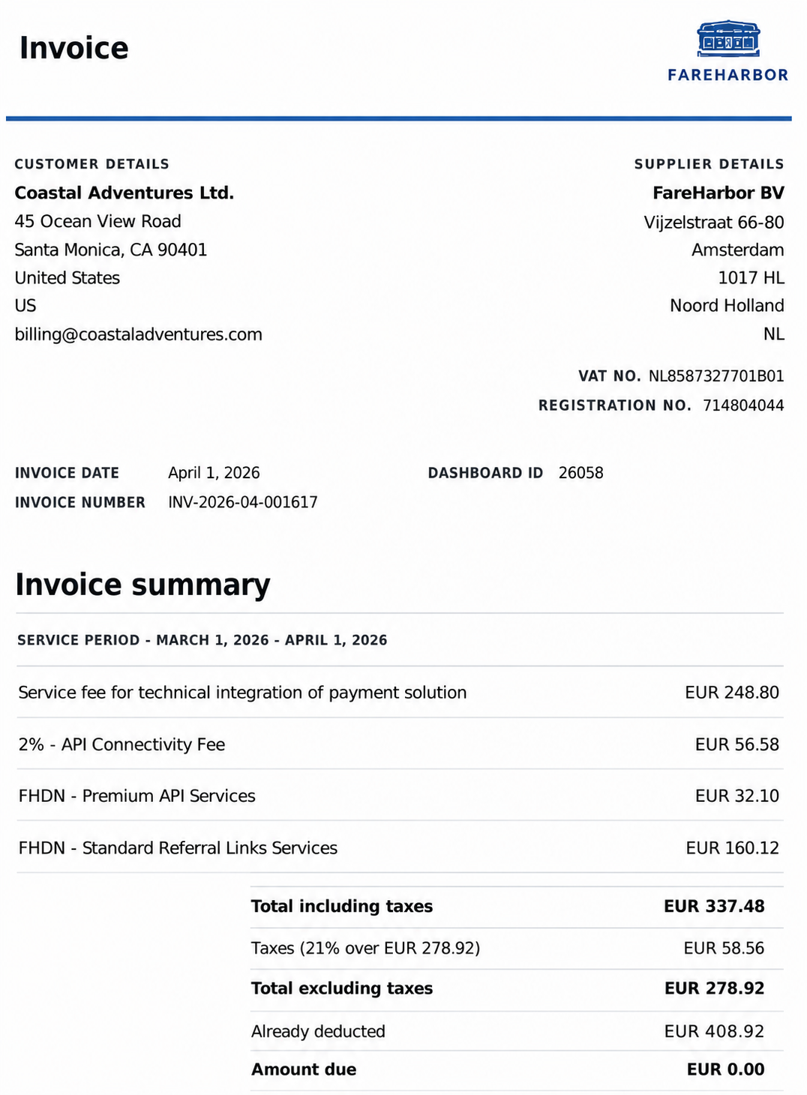
Task: Select dashboard ID value 26058
Action: coord(580,473)
